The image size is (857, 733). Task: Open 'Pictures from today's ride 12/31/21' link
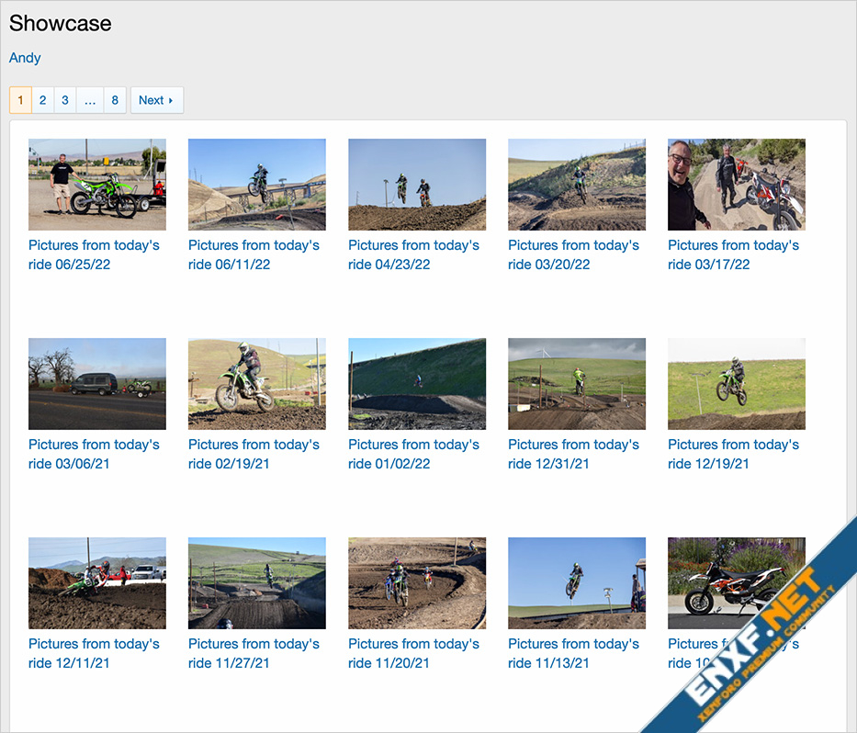point(573,455)
